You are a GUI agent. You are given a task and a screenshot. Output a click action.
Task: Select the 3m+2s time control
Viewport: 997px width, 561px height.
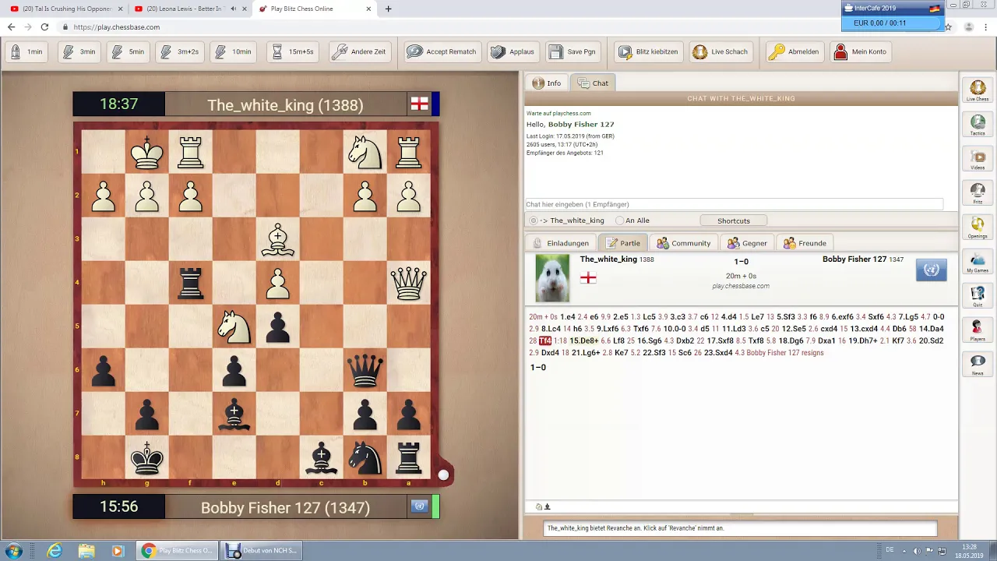pyautogui.click(x=180, y=51)
